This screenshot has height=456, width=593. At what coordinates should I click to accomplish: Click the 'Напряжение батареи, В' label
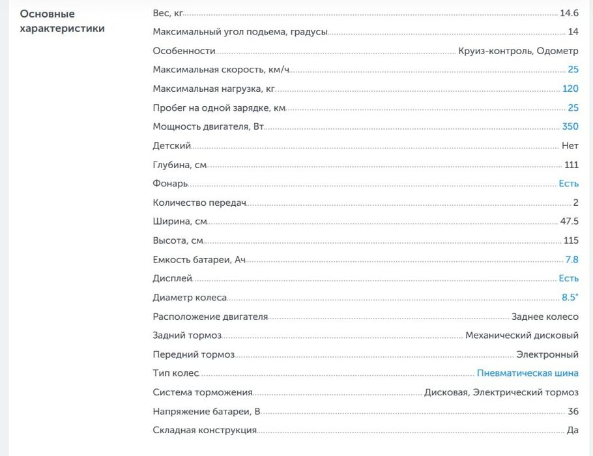click(207, 411)
